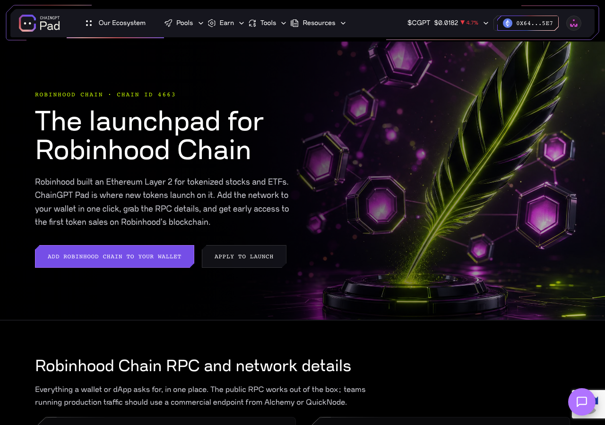Expand the Tools dropdown chevron
The width and height of the screenshot is (605, 425).
tap(284, 23)
